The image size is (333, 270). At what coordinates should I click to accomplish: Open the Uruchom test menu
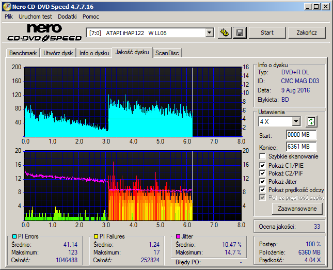tap(35, 17)
